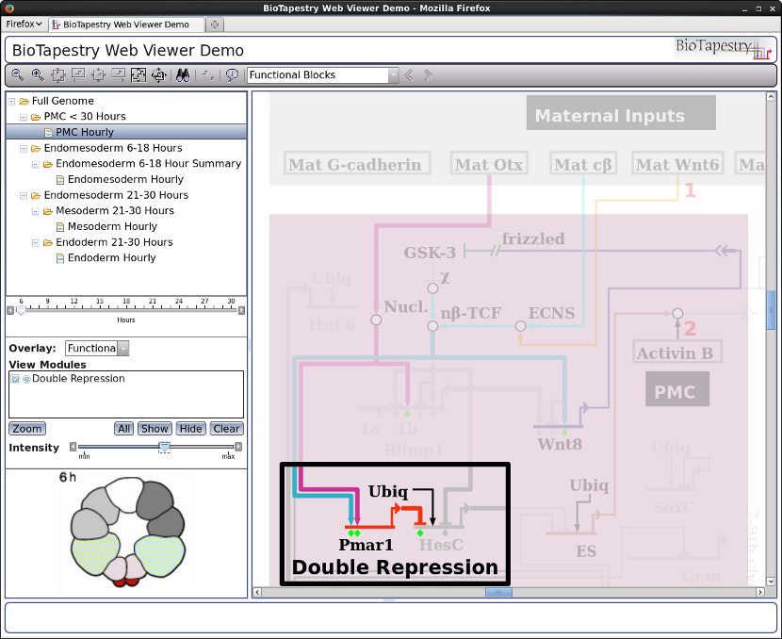Open the Overlay dropdown

coord(122,349)
